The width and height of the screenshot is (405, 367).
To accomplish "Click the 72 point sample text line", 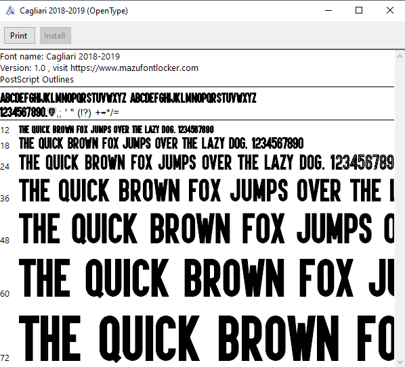I will click(x=207, y=338).
